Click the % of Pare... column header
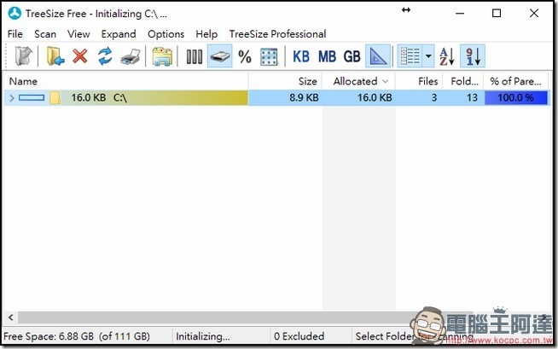This screenshot has width=558, height=349. [x=515, y=81]
